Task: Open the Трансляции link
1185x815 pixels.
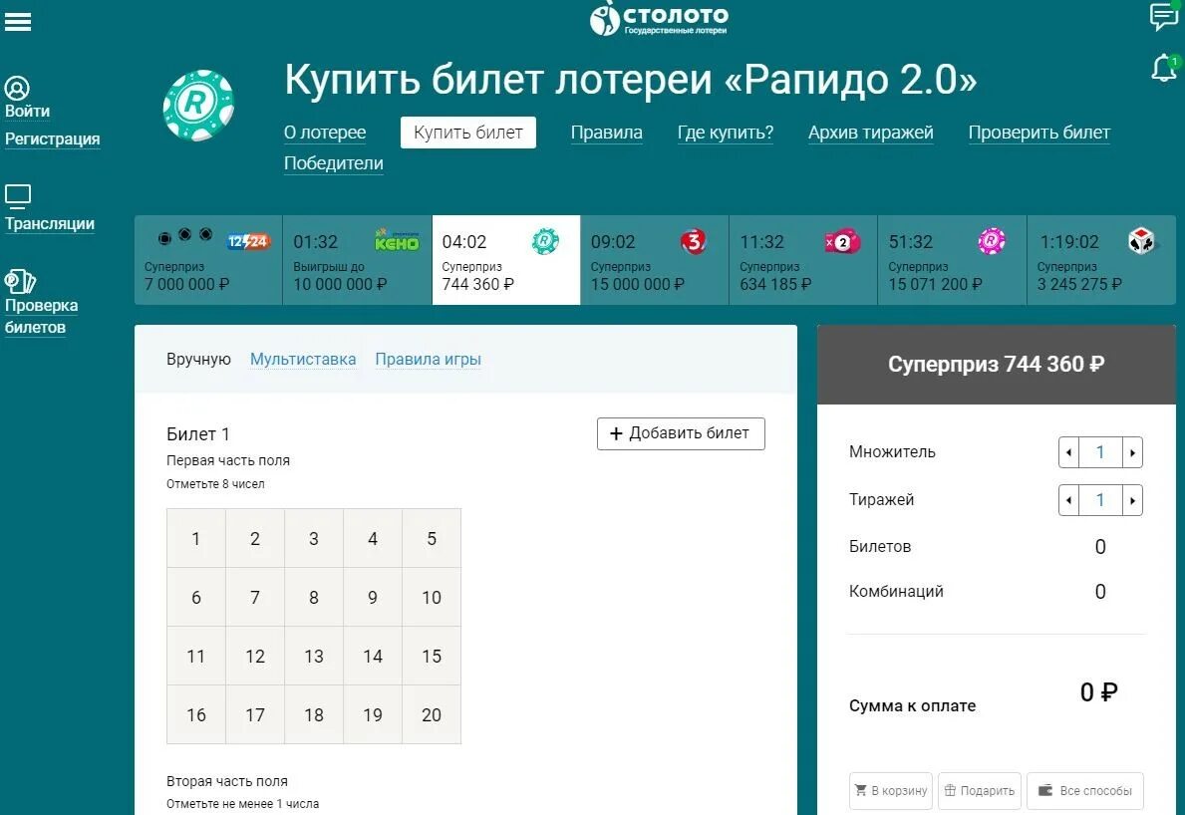Action: click(x=50, y=223)
